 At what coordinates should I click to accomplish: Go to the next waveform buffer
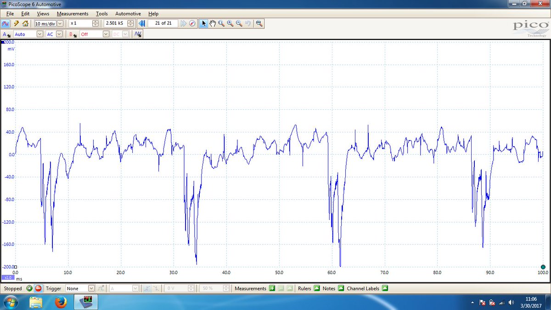184,23
